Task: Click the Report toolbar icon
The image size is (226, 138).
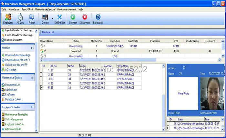Action: pyautogui.click(x=32, y=17)
